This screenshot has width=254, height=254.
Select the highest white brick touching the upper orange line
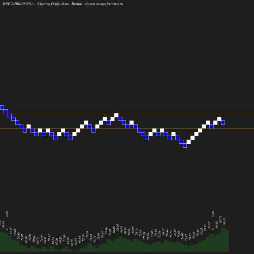(x=116, y=115)
